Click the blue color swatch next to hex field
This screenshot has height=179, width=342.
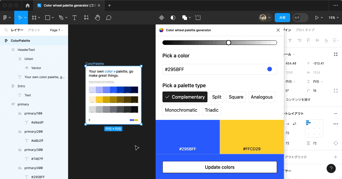(269, 69)
